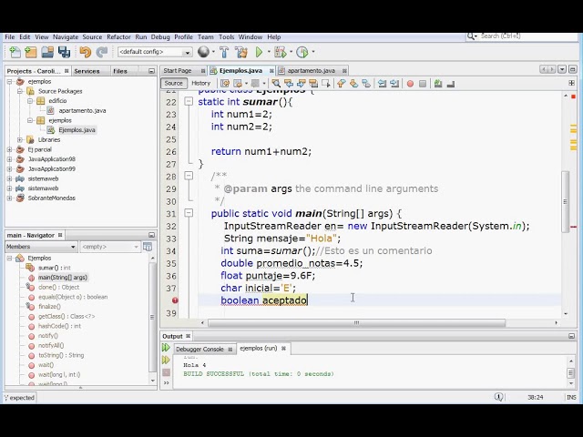This screenshot has height=437, width=583.
Task: Click the INS indicator in status bar
Action: pyautogui.click(x=571, y=397)
